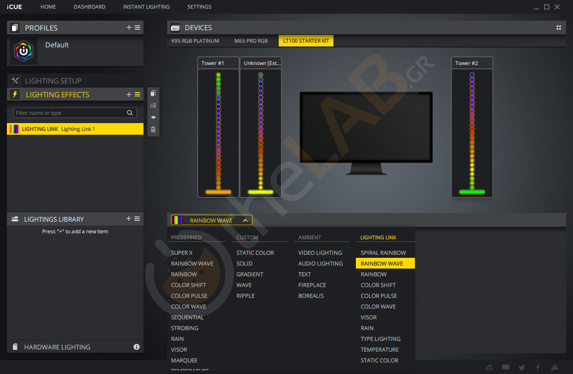Viewport: 573px width, 374px height.
Task: Click the Hardware Lighting memory card icon
Action: tap(15, 347)
